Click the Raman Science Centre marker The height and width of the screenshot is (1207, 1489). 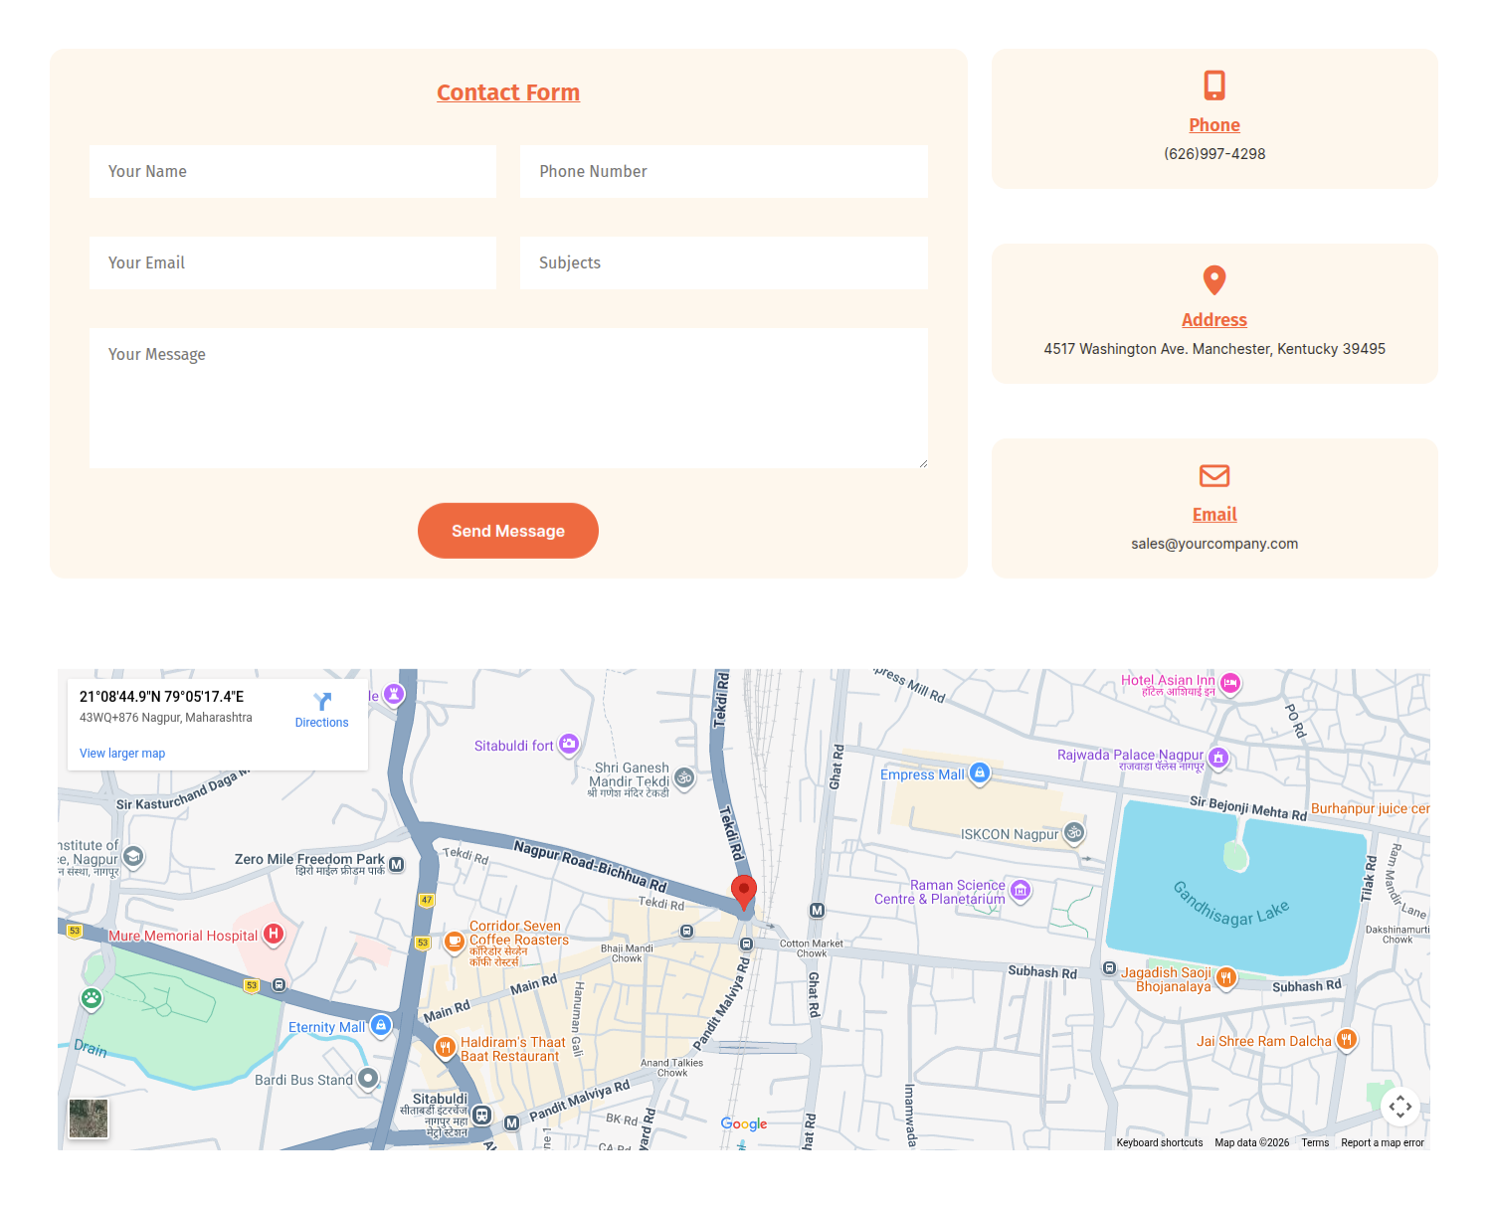pos(1021,891)
